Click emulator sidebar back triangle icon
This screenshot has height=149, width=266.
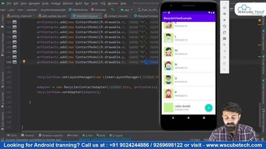(x=224, y=51)
